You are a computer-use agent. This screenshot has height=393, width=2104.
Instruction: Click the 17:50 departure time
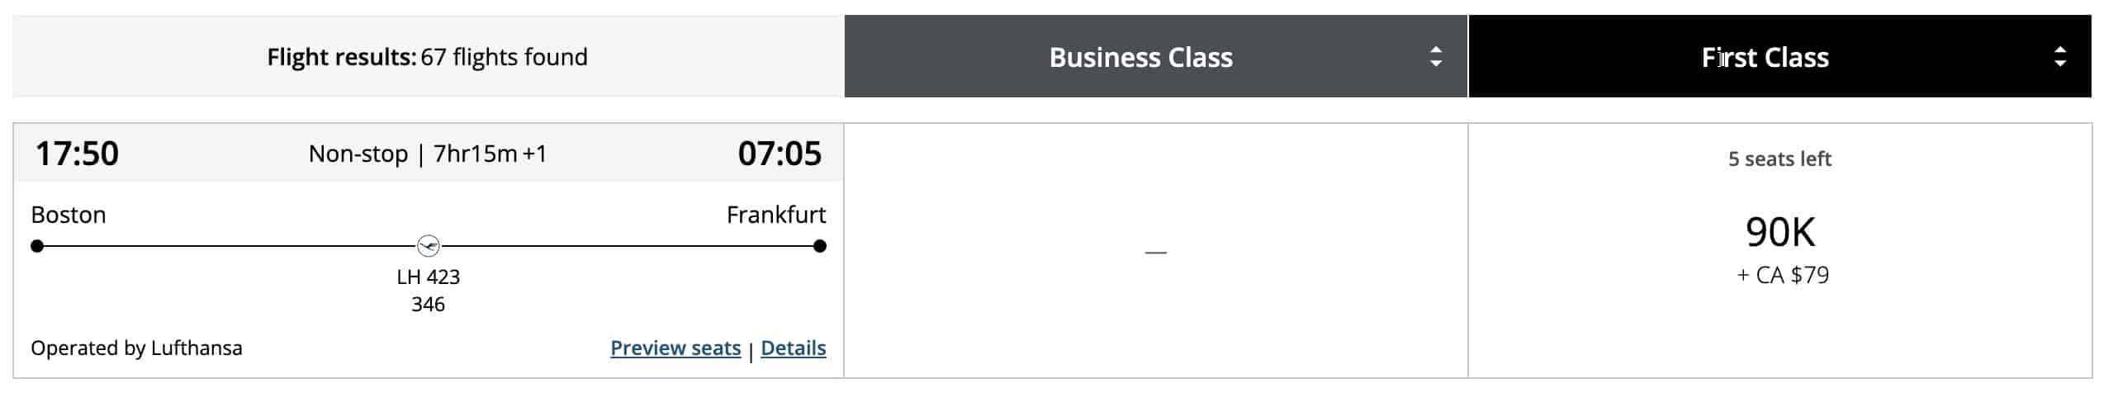pyautogui.click(x=77, y=154)
